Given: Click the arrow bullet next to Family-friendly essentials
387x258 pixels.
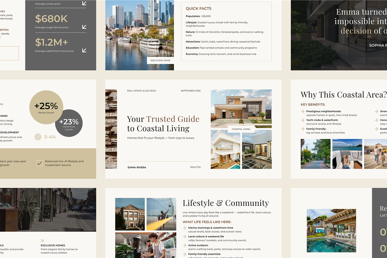Looking at the screenshot, I should coord(185,254).
